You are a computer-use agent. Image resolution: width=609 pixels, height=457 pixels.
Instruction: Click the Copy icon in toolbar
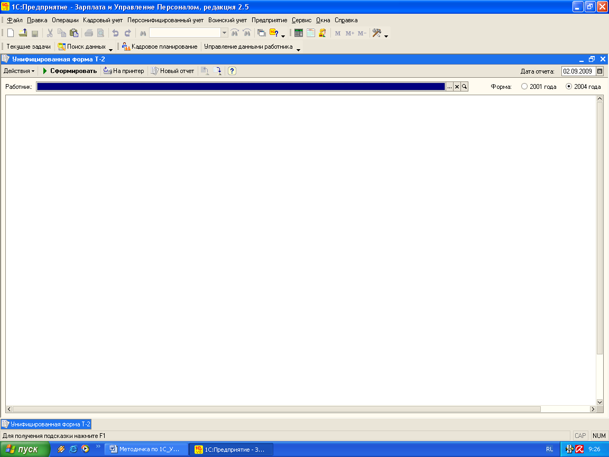62,33
